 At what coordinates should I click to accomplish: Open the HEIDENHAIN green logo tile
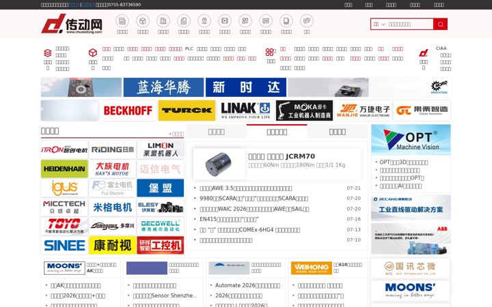click(x=64, y=169)
